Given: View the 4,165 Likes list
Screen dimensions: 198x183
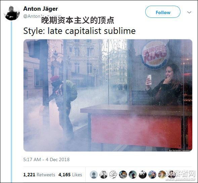Looking at the screenshot, I should coord(70,175).
